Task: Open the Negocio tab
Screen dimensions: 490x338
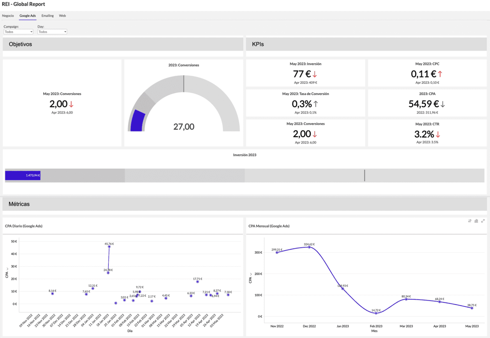Action: [8, 15]
